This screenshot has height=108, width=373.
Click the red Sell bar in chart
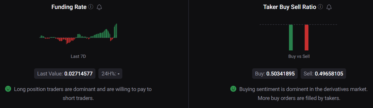[306, 38]
